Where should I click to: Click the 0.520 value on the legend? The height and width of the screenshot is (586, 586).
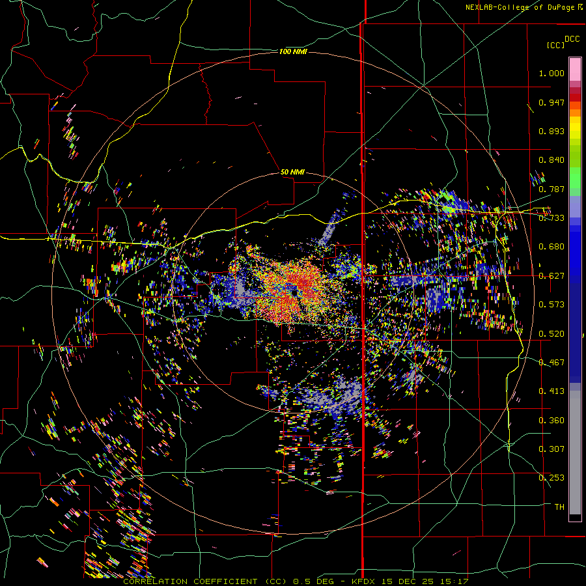coord(551,334)
